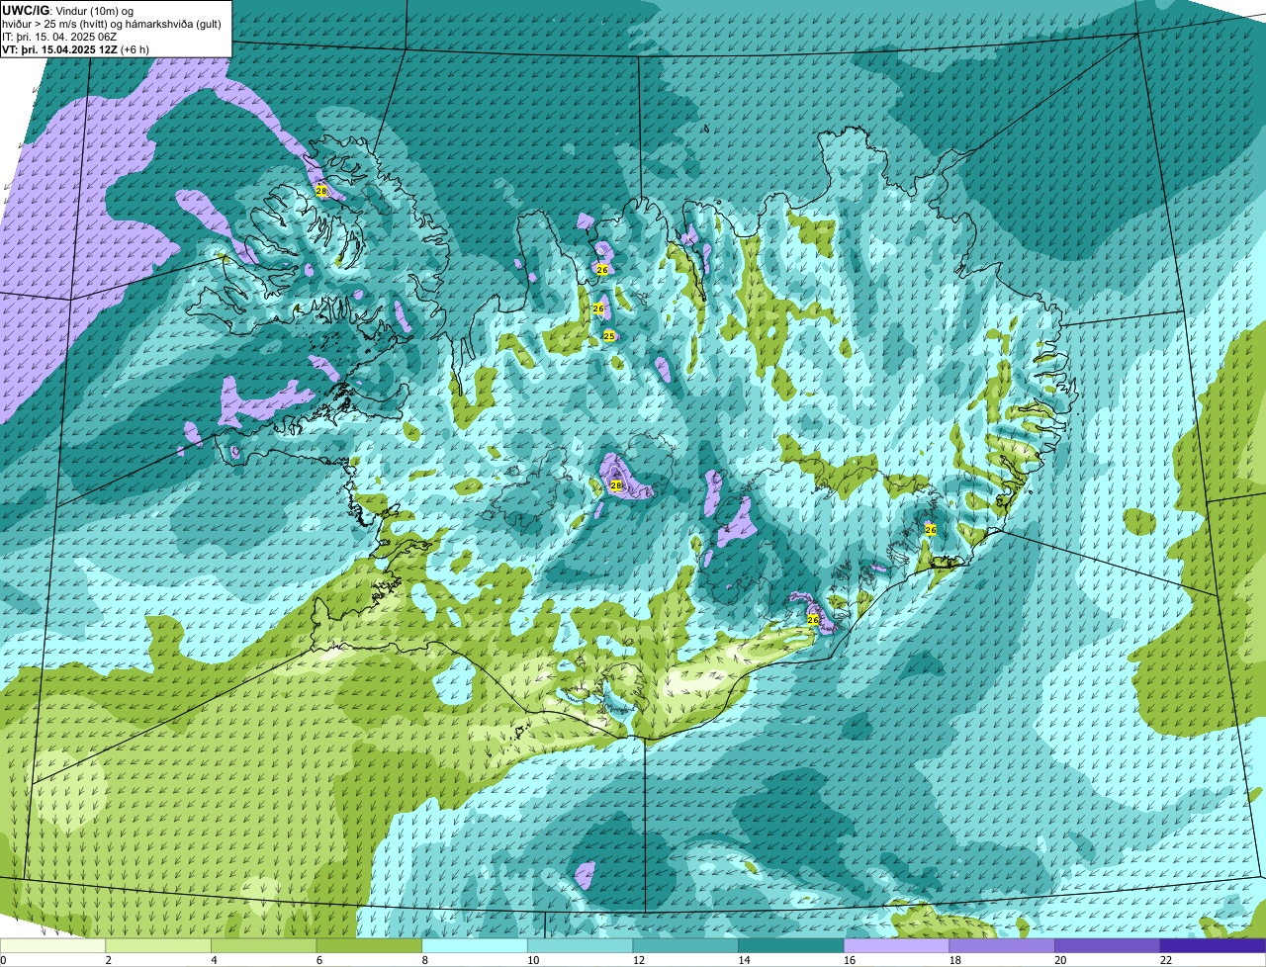Select the 6–8 m/s olive legend swatch

[x=369, y=946]
